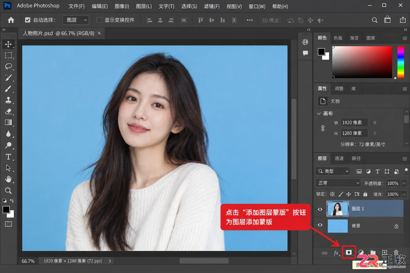Open the 正常 blend mode dropdown

pos(338,183)
